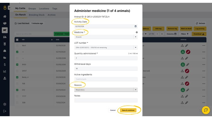Open the LOT number dropdown
Viewport: 212px width, 119px height.
point(106,47)
